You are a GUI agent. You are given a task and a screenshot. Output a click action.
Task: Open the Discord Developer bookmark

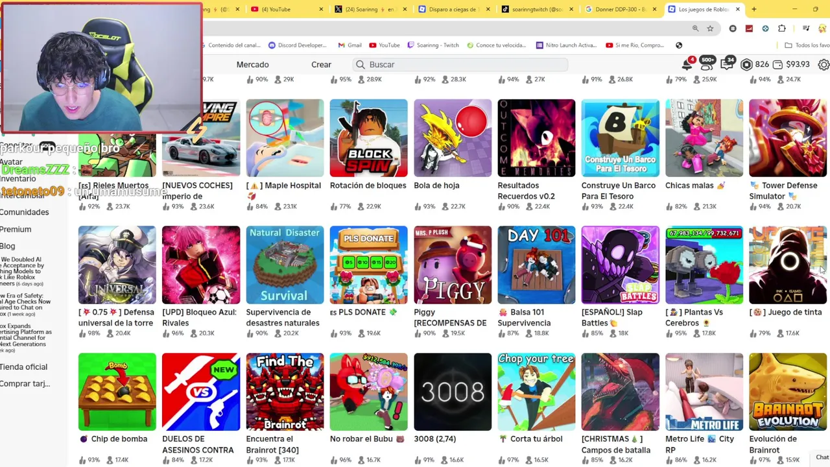tap(297, 45)
